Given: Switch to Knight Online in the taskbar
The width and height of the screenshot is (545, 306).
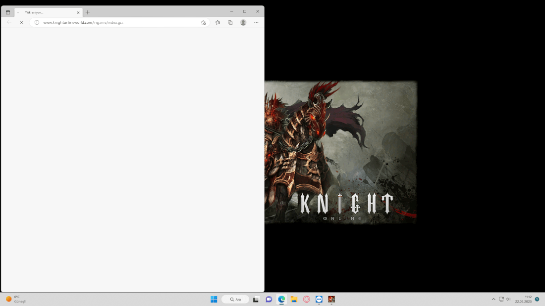Looking at the screenshot, I should pos(331,299).
